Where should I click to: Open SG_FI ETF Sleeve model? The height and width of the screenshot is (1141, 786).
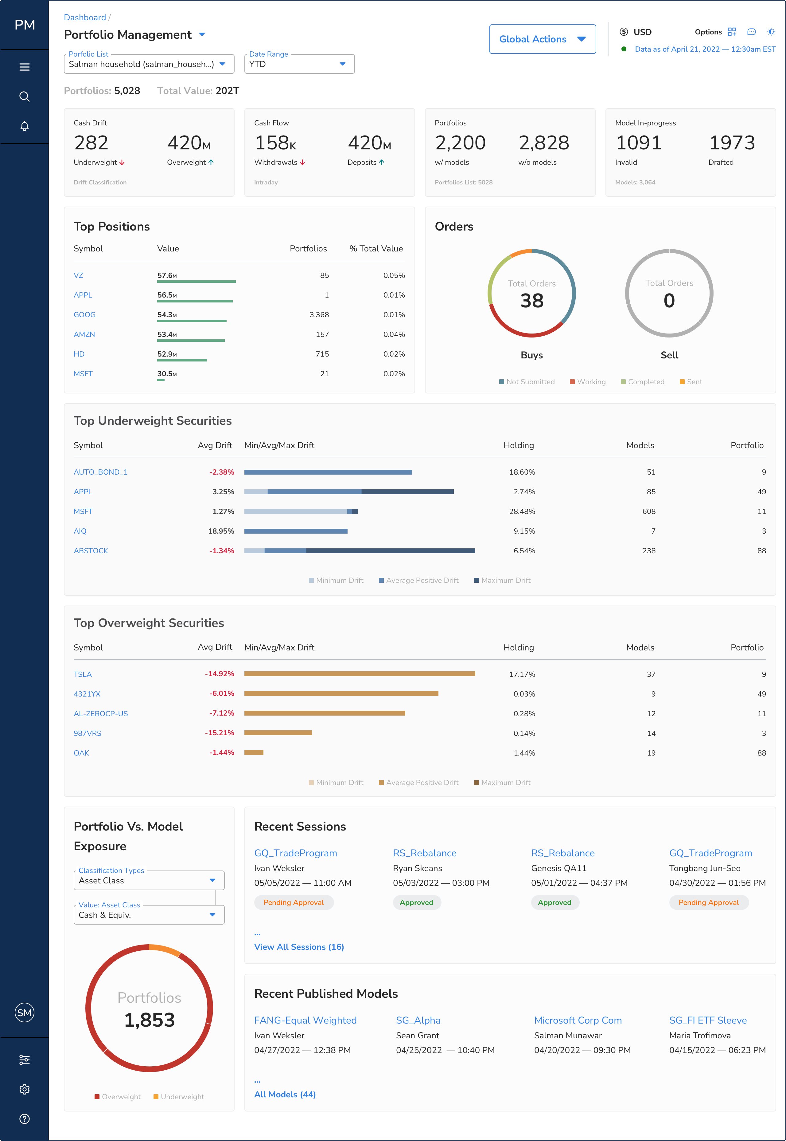708,1020
